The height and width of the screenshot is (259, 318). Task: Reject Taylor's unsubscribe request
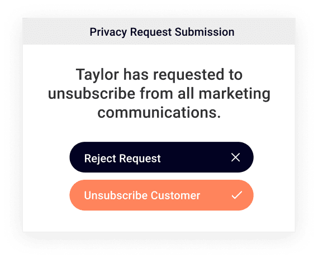coord(162,157)
